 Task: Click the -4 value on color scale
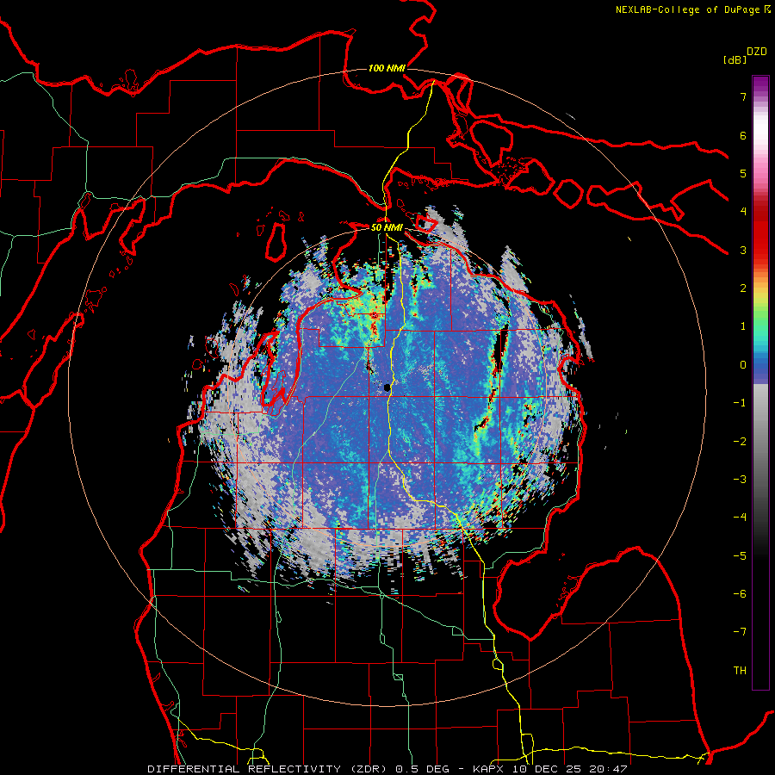(x=740, y=518)
